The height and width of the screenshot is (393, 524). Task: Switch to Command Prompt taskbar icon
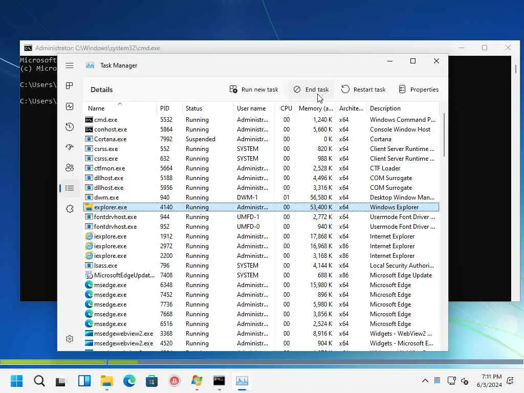(219, 381)
